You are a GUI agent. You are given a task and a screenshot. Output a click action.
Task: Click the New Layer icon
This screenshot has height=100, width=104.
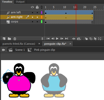click(x=4, y=39)
